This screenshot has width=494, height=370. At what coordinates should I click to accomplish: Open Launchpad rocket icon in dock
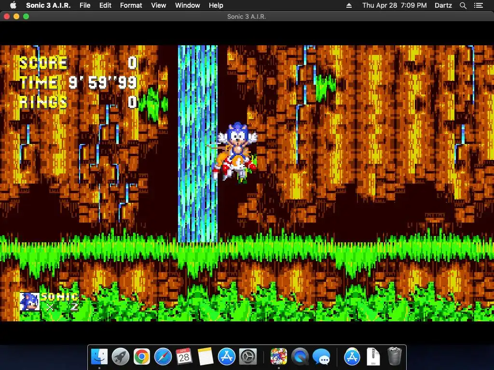(120, 357)
